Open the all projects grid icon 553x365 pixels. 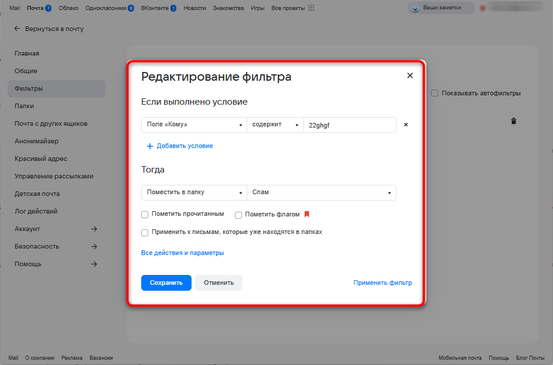311,8
